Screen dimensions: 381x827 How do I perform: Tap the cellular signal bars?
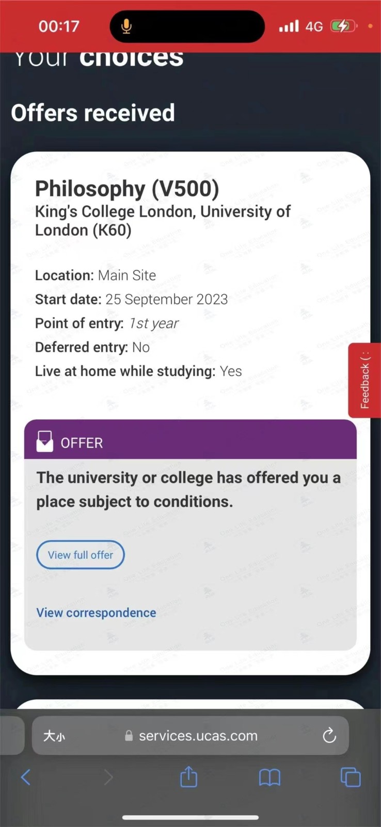pyautogui.click(x=289, y=26)
